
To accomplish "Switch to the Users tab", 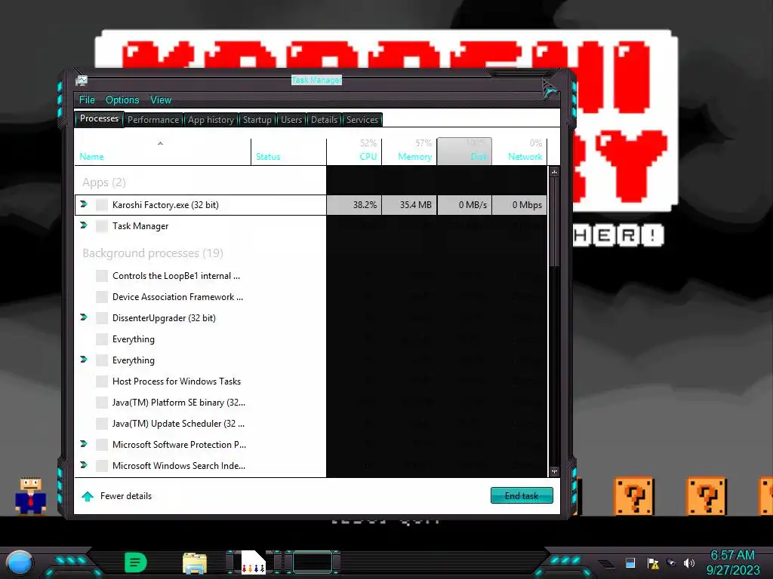I will pos(291,120).
